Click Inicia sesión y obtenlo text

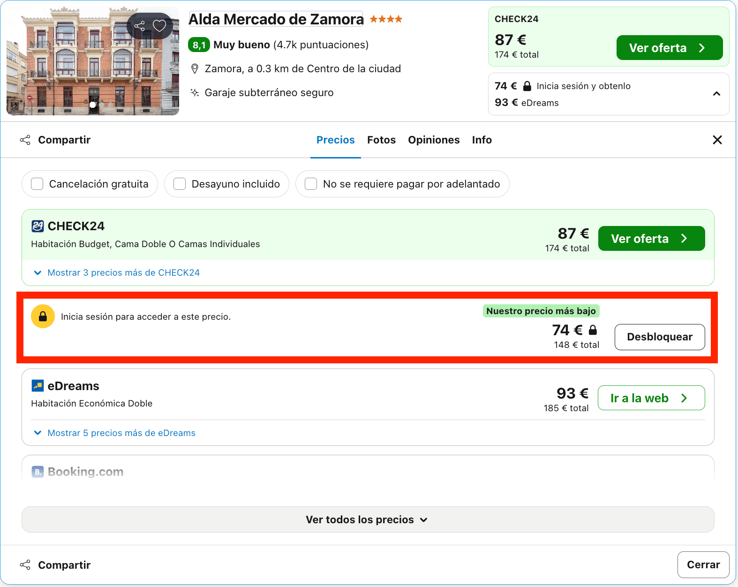pyautogui.click(x=583, y=86)
